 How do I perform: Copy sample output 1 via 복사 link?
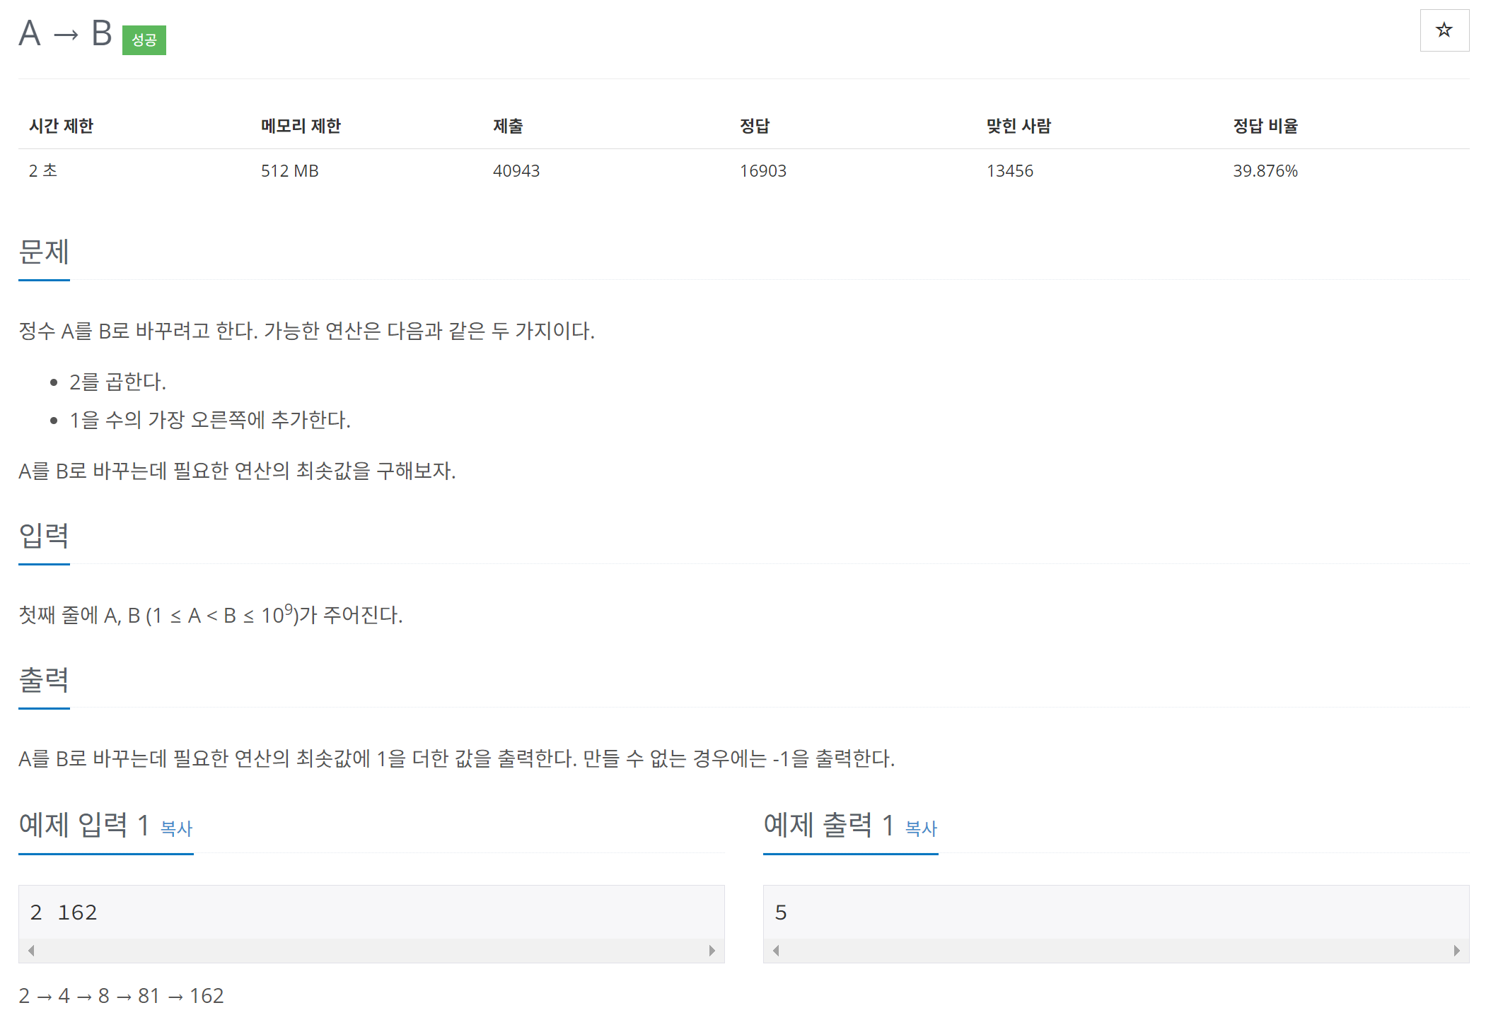click(x=920, y=828)
